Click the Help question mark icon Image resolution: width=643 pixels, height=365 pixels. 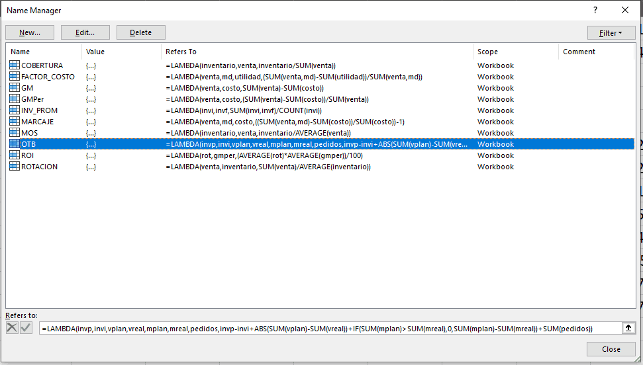(x=595, y=10)
